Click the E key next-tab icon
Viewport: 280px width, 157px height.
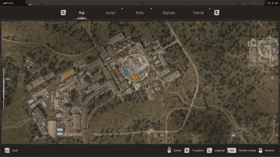(217, 13)
